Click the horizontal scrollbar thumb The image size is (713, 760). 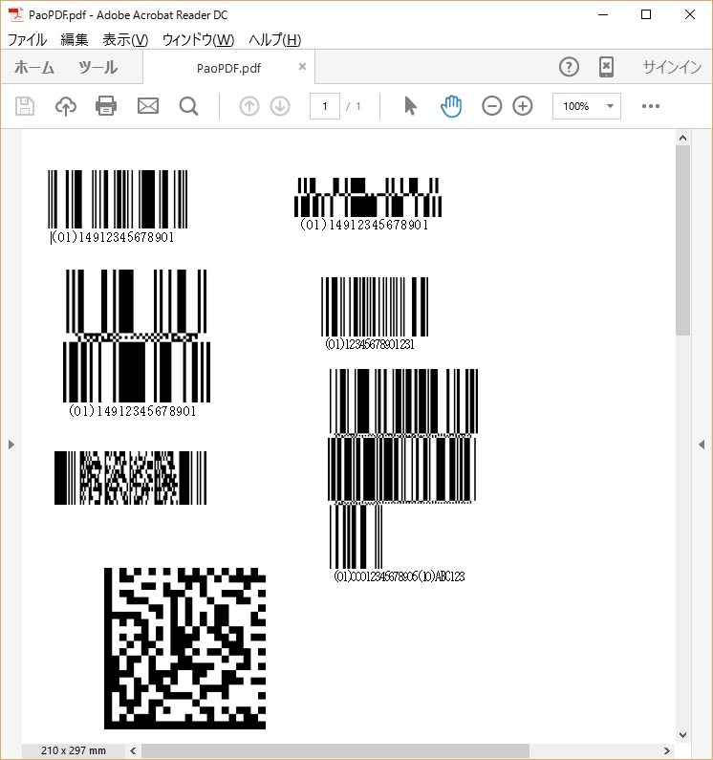pos(335,750)
